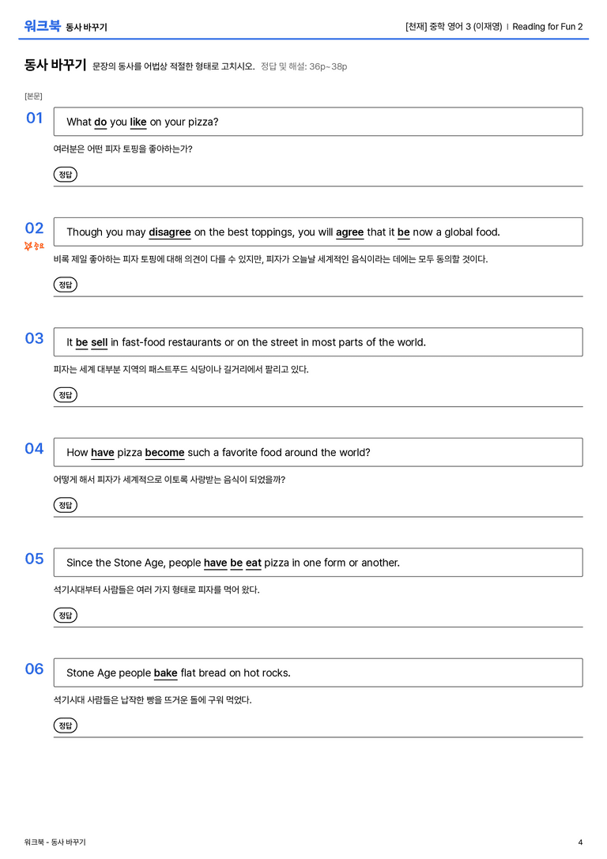Click the blue 워크북 logo in header
The height and width of the screenshot is (859, 607).
(42, 26)
